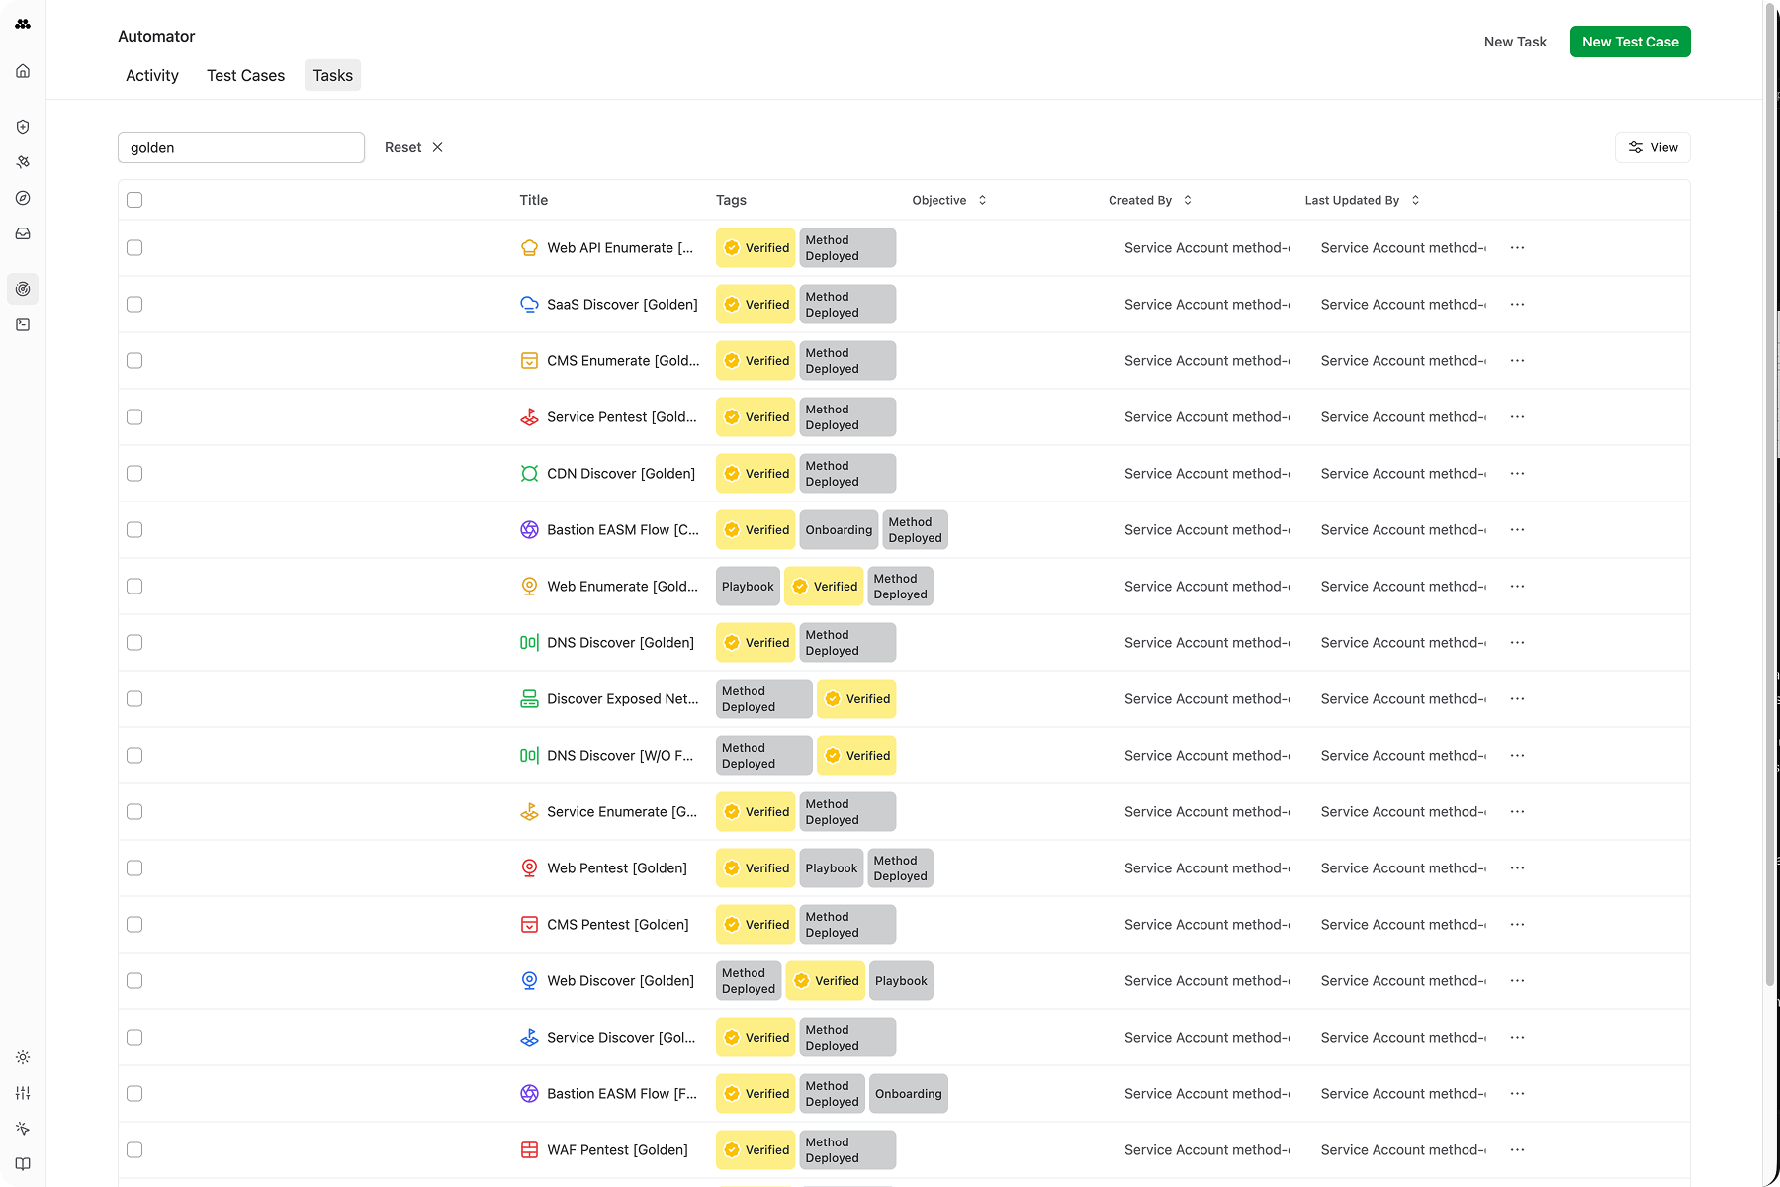Click the SaaS Discover cloud icon
The width and height of the screenshot is (1780, 1187).
(529, 305)
